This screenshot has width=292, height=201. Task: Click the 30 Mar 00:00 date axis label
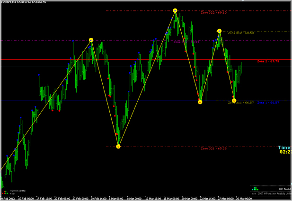click(242, 198)
